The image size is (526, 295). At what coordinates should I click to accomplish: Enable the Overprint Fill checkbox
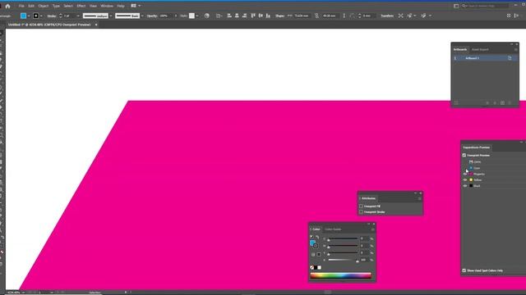coord(361,206)
